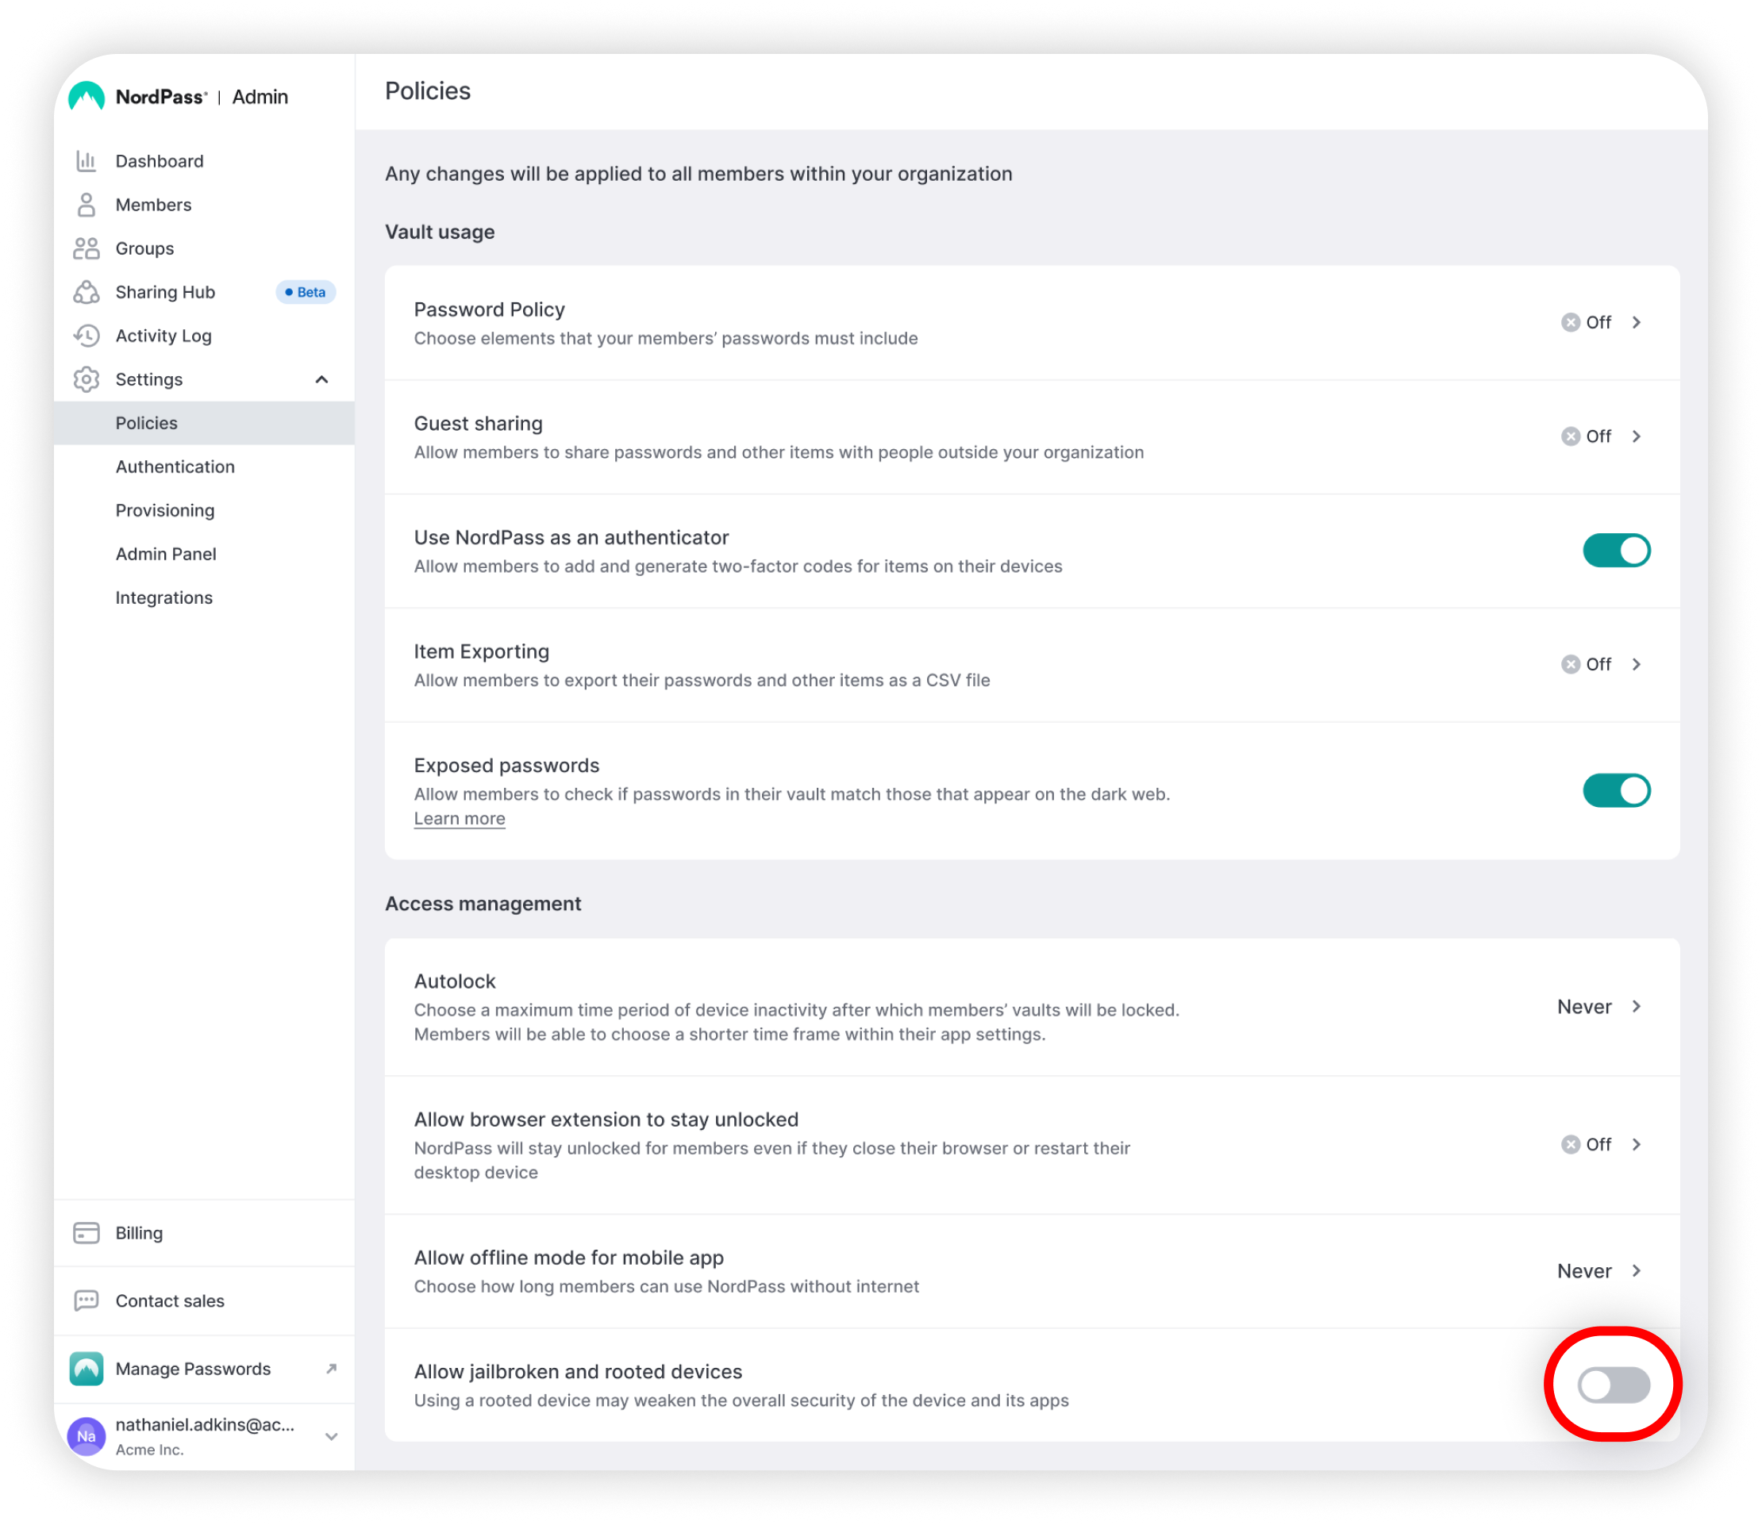Click the Billing card icon
The image size is (1762, 1525).
[x=86, y=1233]
